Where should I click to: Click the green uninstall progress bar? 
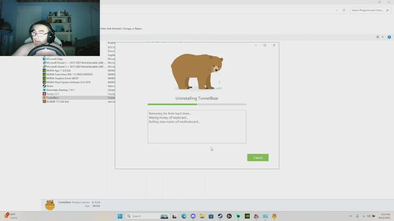click(x=197, y=104)
